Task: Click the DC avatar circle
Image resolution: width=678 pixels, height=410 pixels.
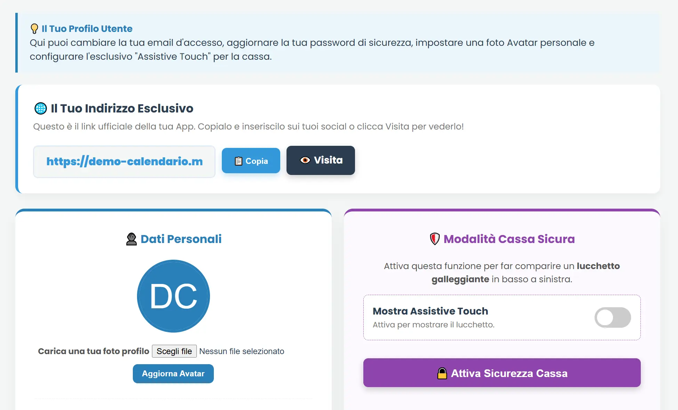Action: (173, 296)
